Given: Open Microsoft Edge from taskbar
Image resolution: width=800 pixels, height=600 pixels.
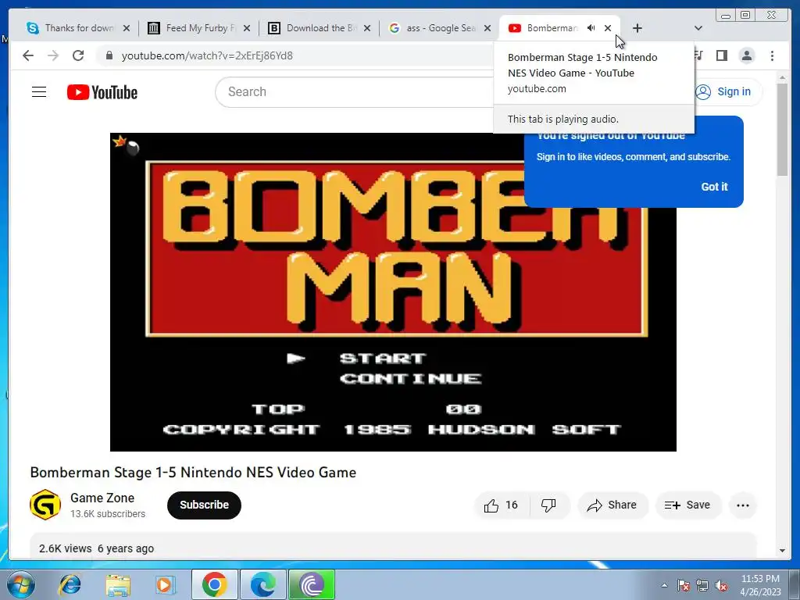Looking at the screenshot, I should click(x=263, y=584).
